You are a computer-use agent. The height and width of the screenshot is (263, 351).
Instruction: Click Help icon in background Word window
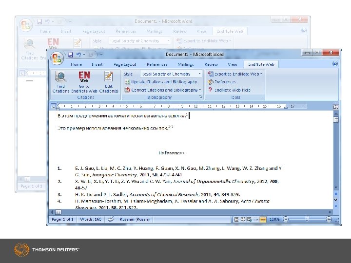click(304, 31)
